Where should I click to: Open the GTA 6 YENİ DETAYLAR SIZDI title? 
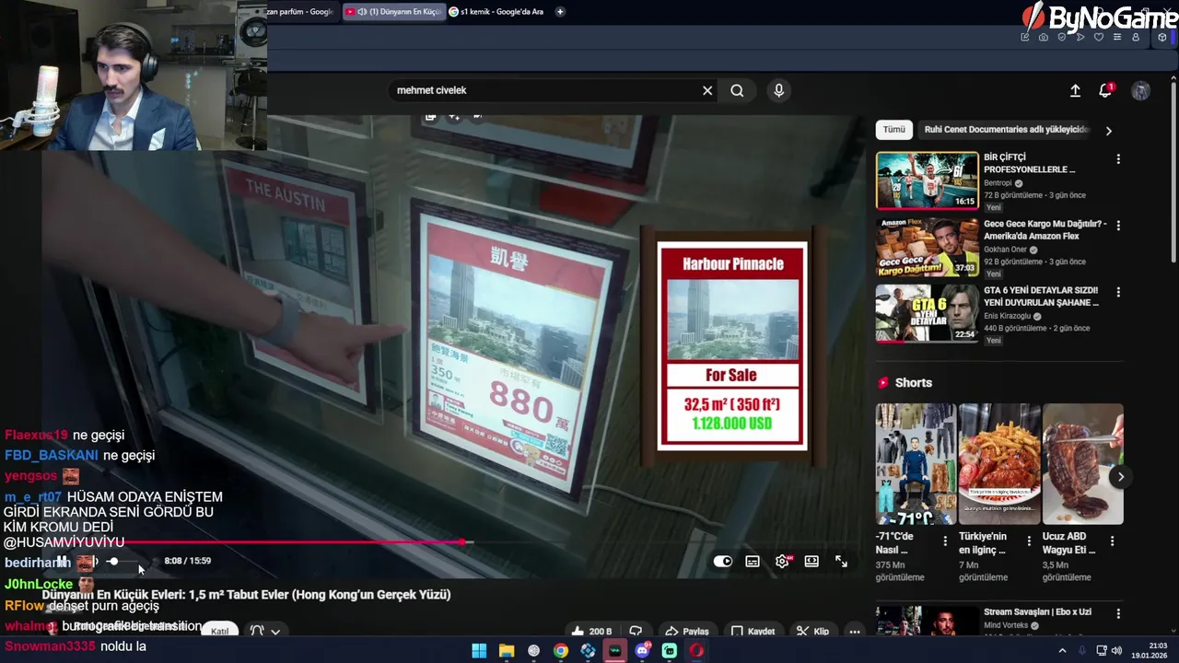pyautogui.click(x=1041, y=297)
